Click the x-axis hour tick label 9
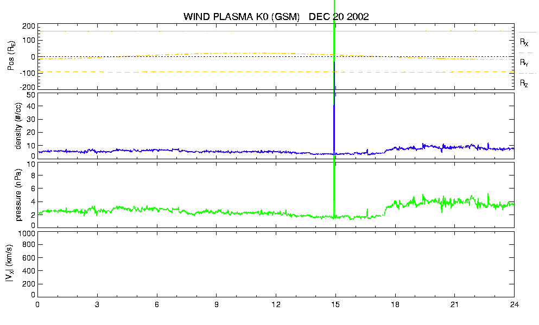The image size is (539, 325). coord(216,305)
